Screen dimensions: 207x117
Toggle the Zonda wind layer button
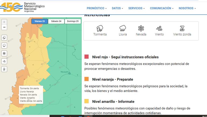[x=4, y=69]
